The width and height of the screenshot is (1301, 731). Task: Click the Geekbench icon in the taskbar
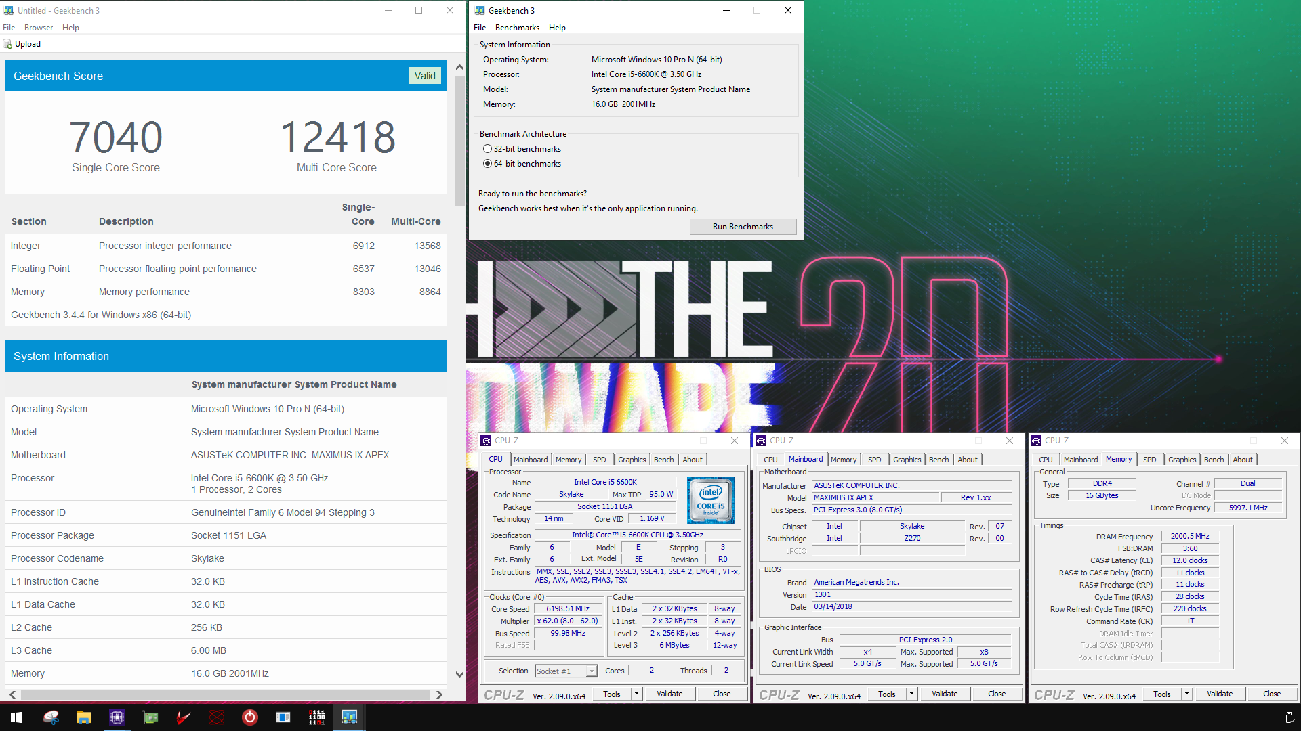[x=350, y=717]
